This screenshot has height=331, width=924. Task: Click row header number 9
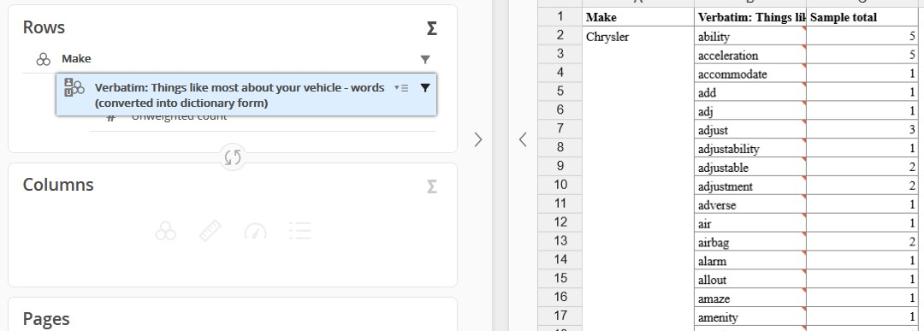pos(560,167)
